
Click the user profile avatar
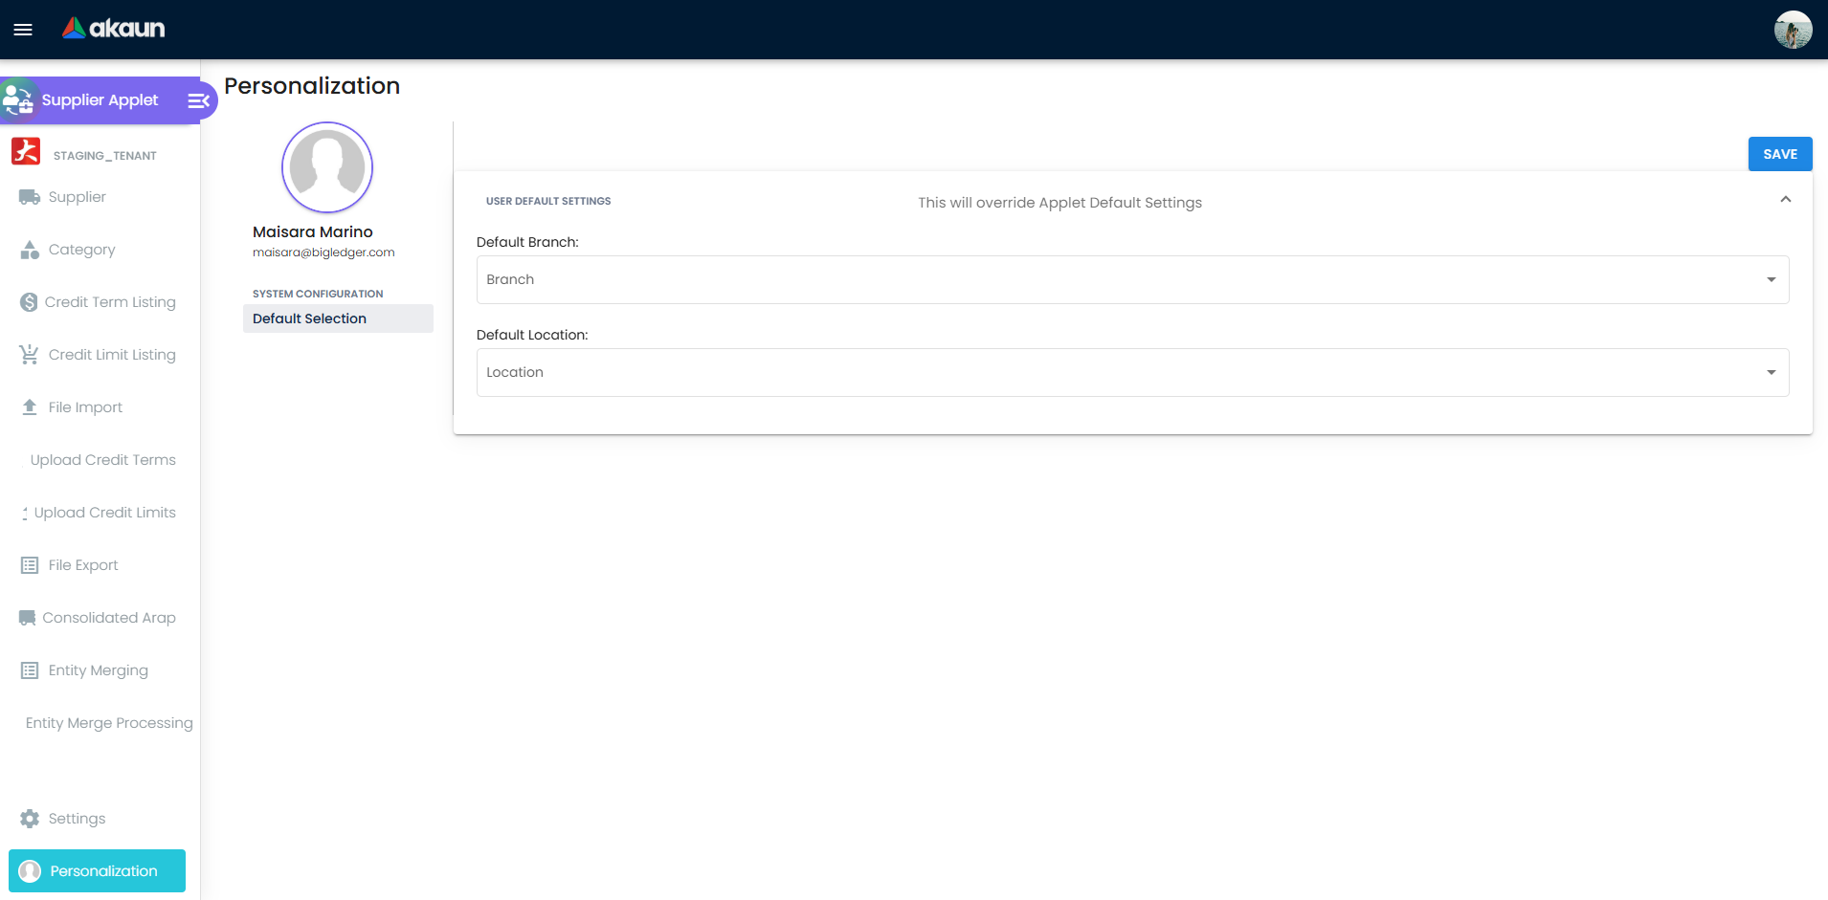pos(1795,29)
